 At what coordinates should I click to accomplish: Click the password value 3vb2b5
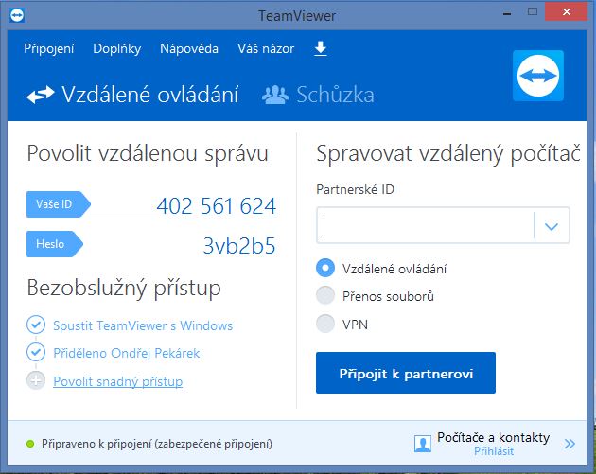point(239,246)
